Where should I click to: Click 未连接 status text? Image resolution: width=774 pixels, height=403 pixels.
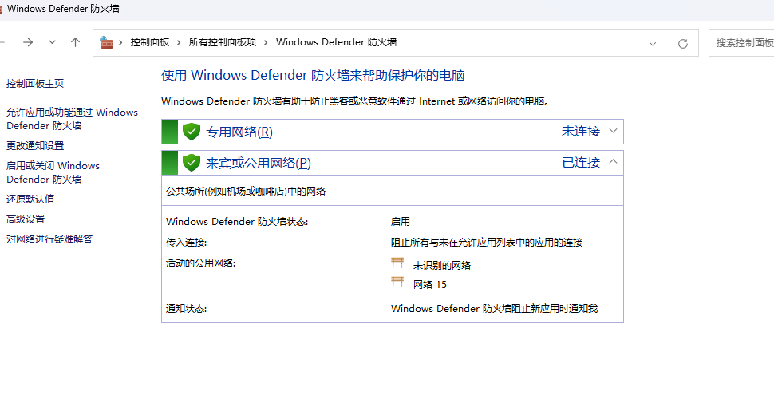click(x=581, y=132)
